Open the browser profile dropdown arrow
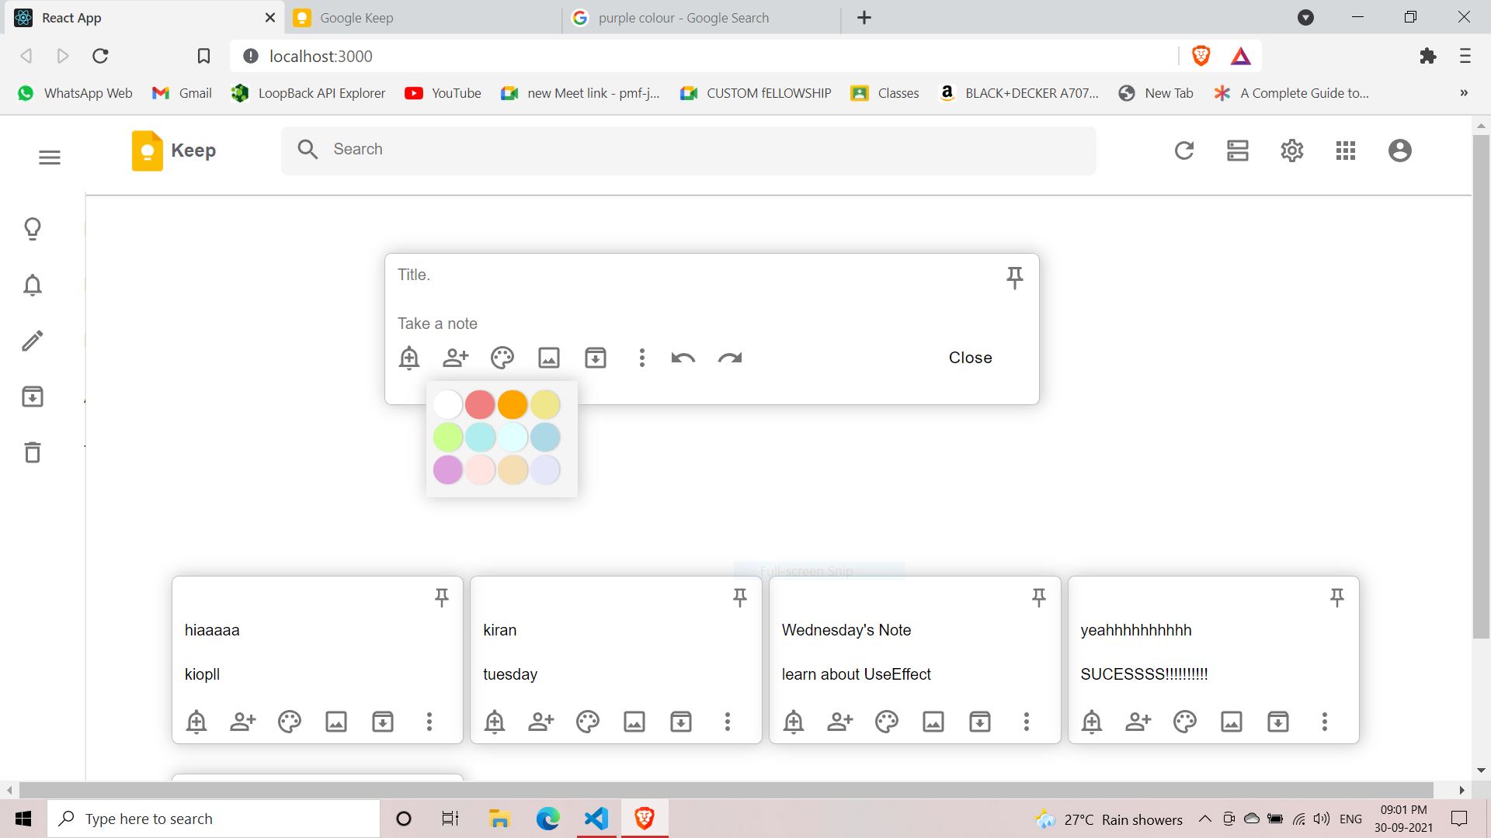Viewport: 1491px width, 838px height. coord(1305,17)
